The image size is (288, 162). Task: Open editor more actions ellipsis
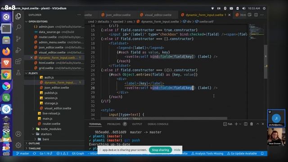click(262, 15)
